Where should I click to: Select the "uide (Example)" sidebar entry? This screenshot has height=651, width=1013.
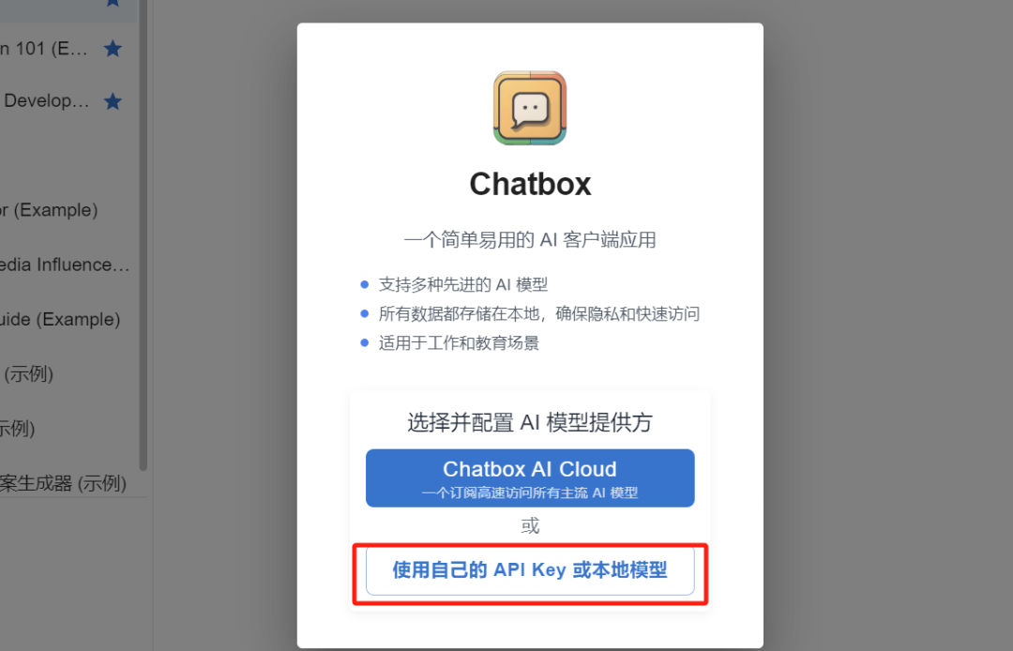60,319
